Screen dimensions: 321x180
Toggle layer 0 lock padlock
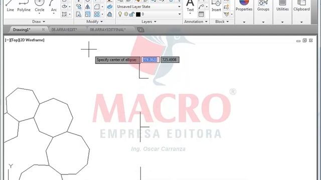(x=131, y=14)
